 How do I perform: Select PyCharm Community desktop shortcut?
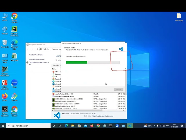pyautogui.click(x=14, y=31)
